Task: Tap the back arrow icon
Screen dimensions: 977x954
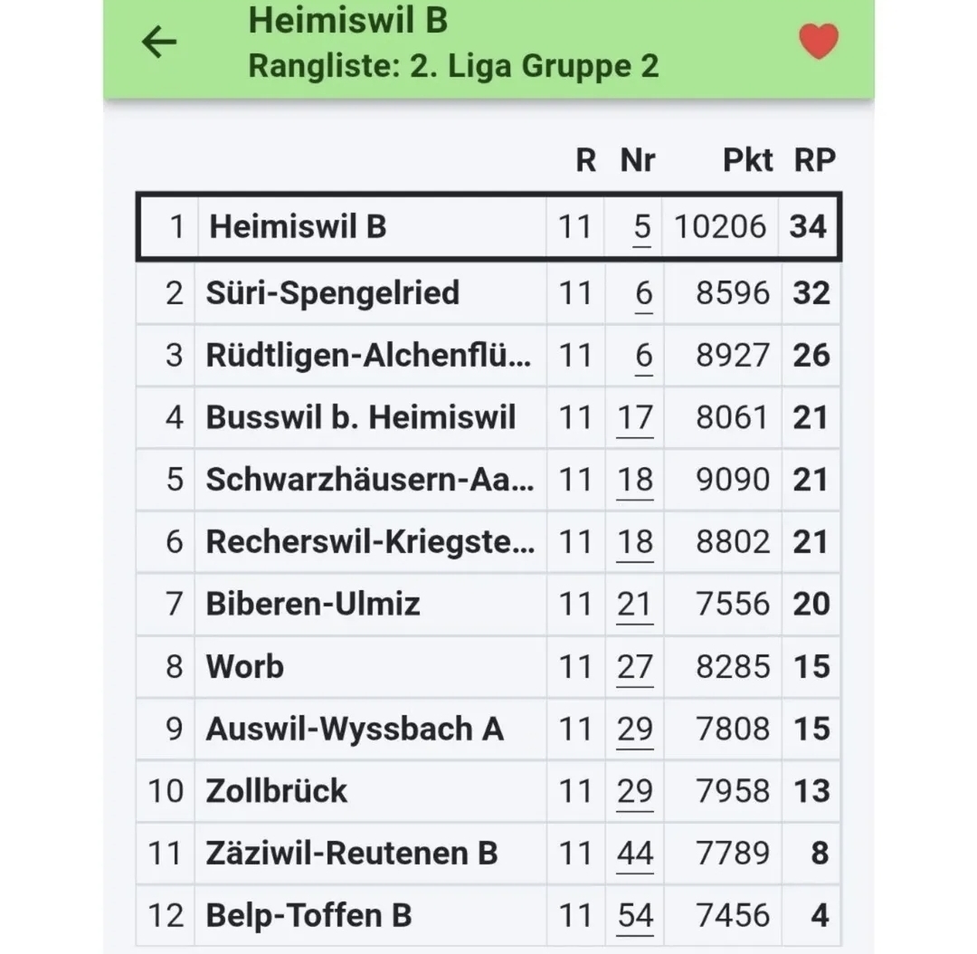Action: point(159,42)
